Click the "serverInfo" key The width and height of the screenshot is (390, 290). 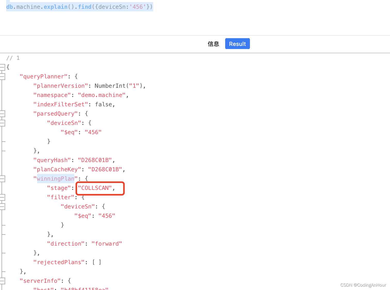coord(40,281)
